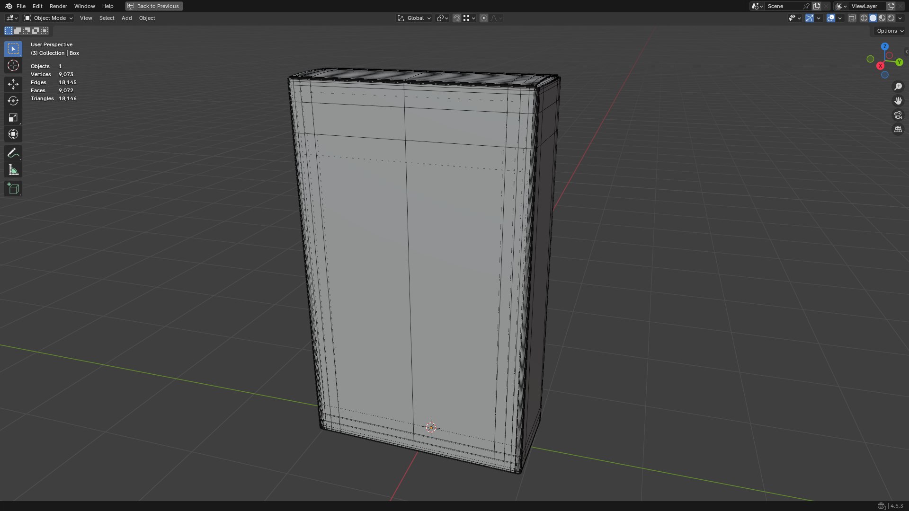Choose Set New selection mode icon

tap(9, 31)
